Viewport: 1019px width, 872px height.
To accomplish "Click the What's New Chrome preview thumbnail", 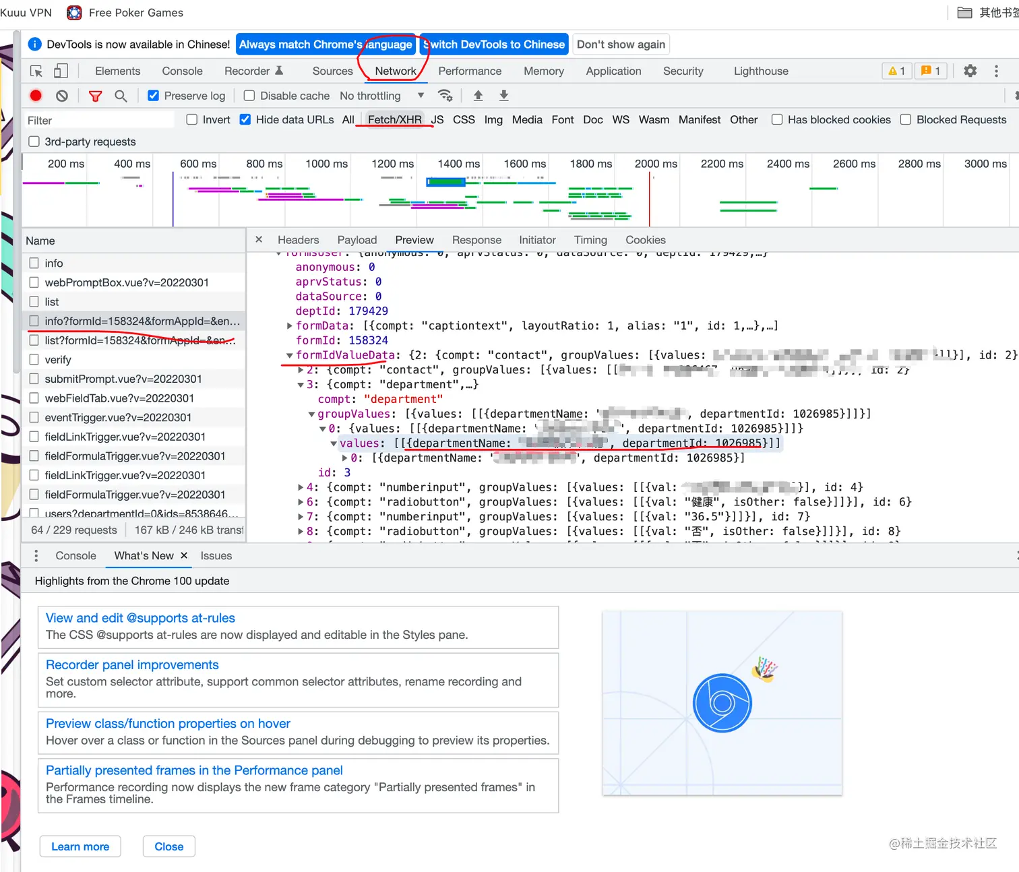I will (722, 703).
